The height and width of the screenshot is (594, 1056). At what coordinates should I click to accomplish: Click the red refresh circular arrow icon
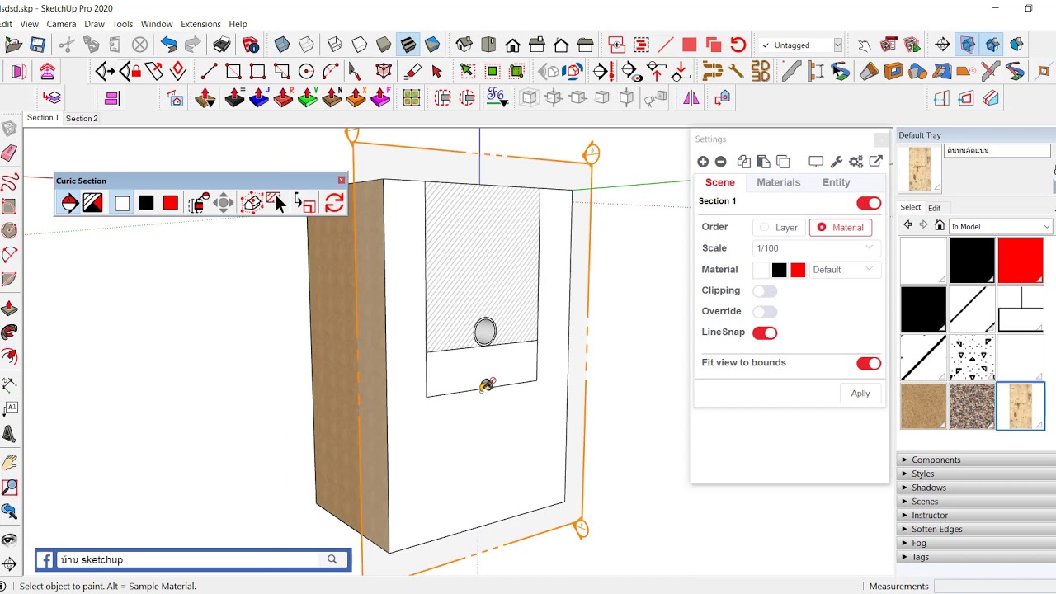[738, 45]
